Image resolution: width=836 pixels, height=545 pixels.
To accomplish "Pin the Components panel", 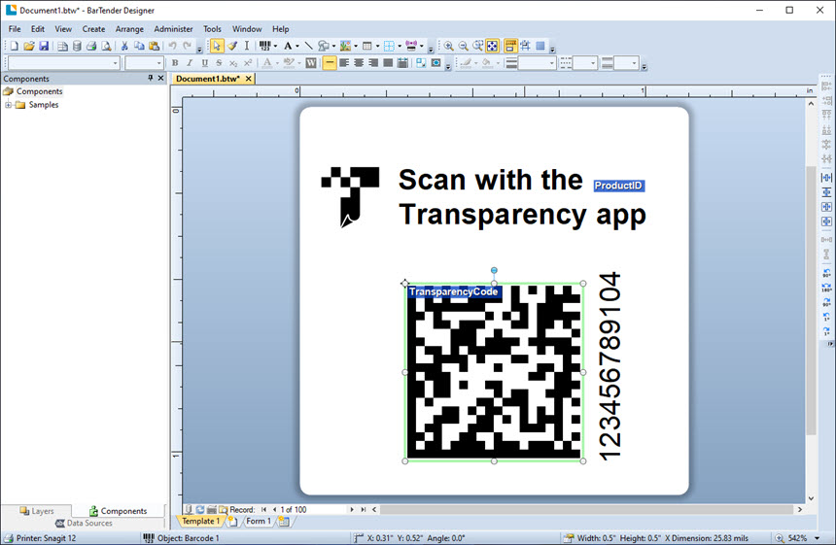I will coord(151,79).
